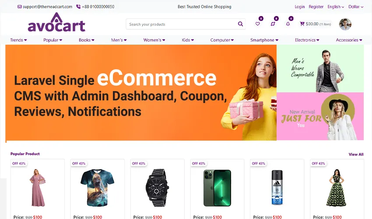Open the user profile avatar
The height and width of the screenshot is (219, 372).
pyautogui.click(x=345, y=24)
